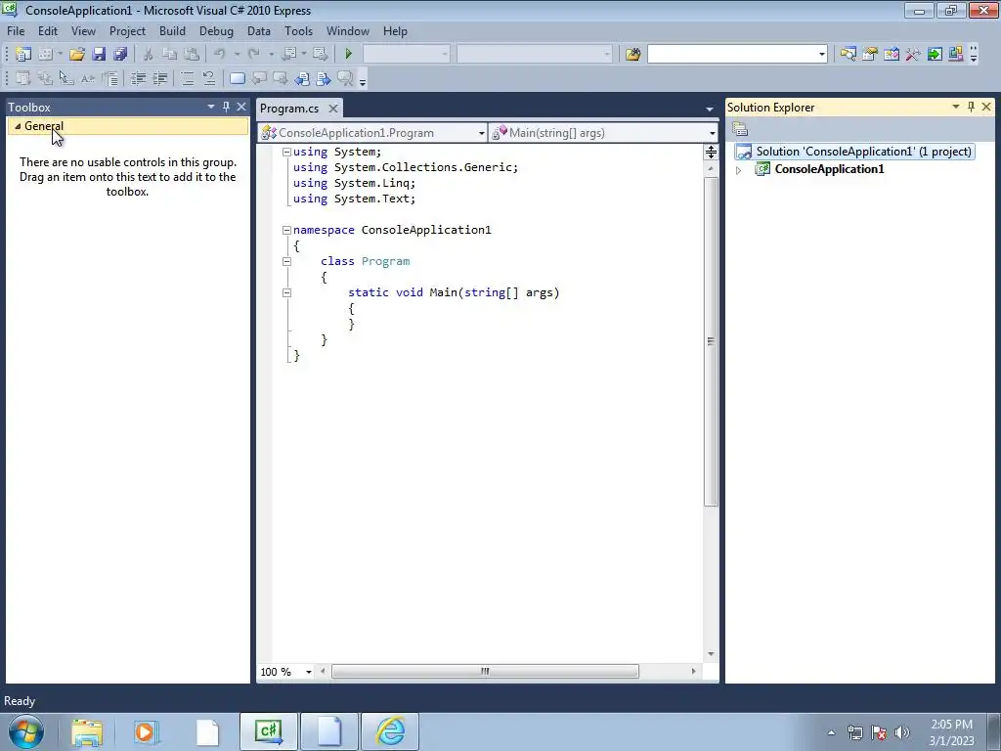Click the Find in Files icon
This screenshot has height=751, width=1001.
tap(632, 54)
